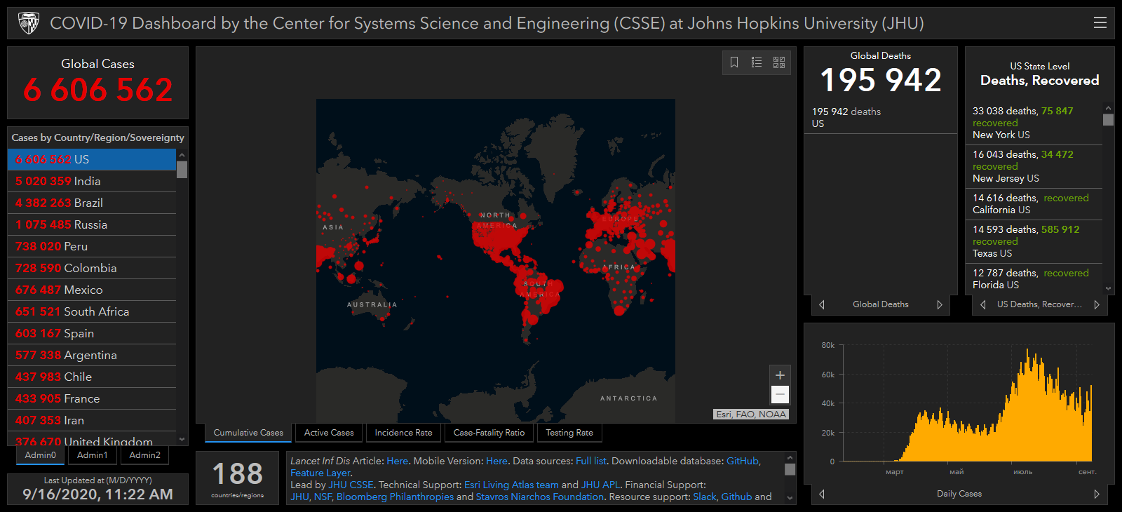Click the bookmarks icon on the map
This screenshot has height=512, width=1122.
coord(734,62)
